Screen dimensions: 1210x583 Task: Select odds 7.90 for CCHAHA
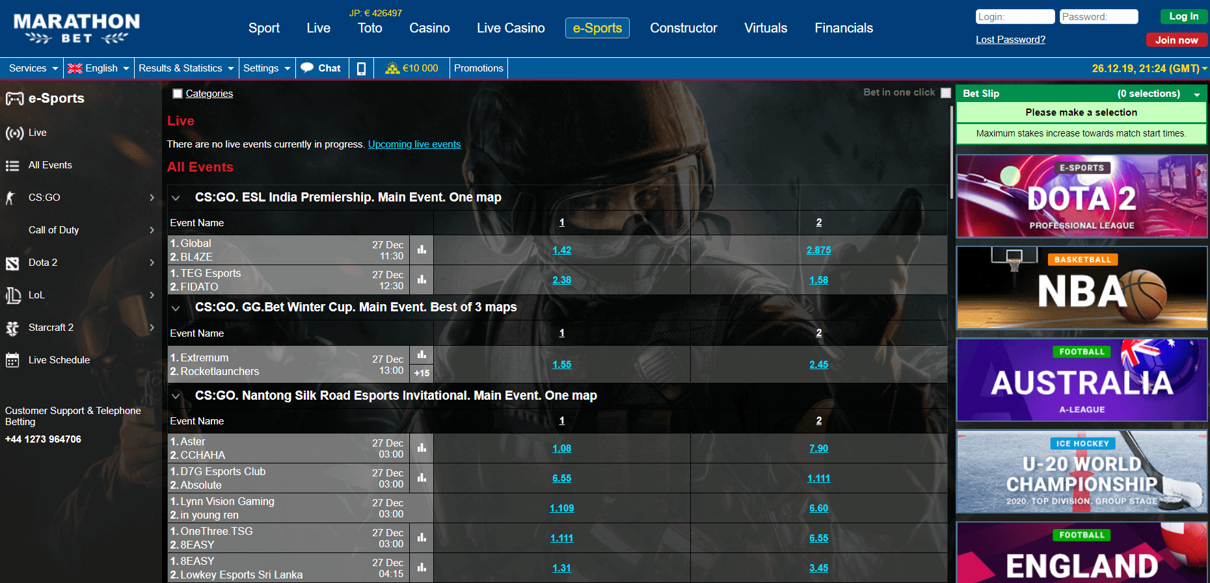[819, 448]
